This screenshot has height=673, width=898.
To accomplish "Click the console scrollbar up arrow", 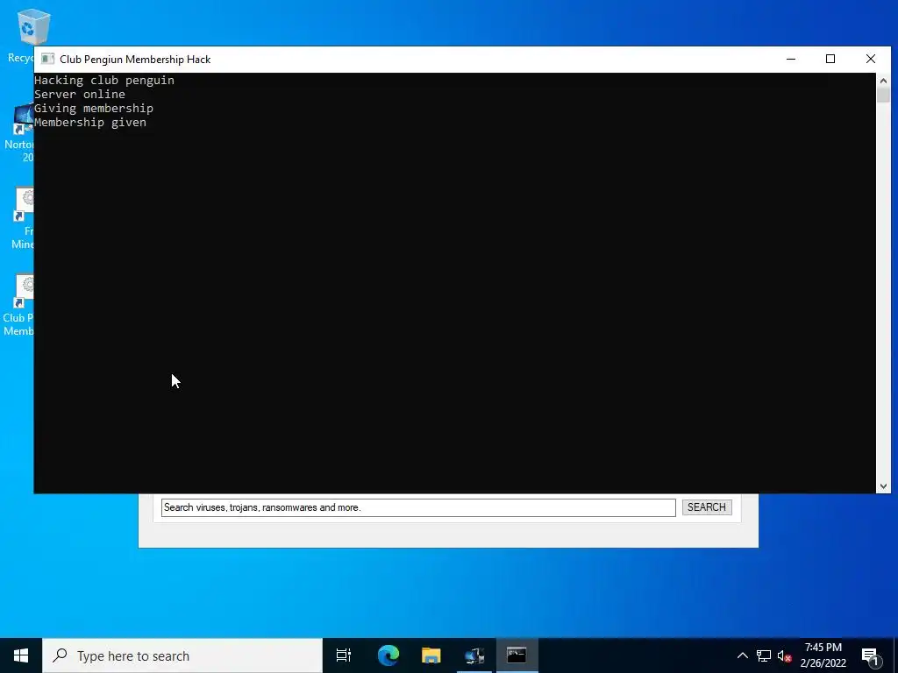I will coord(883,81).
